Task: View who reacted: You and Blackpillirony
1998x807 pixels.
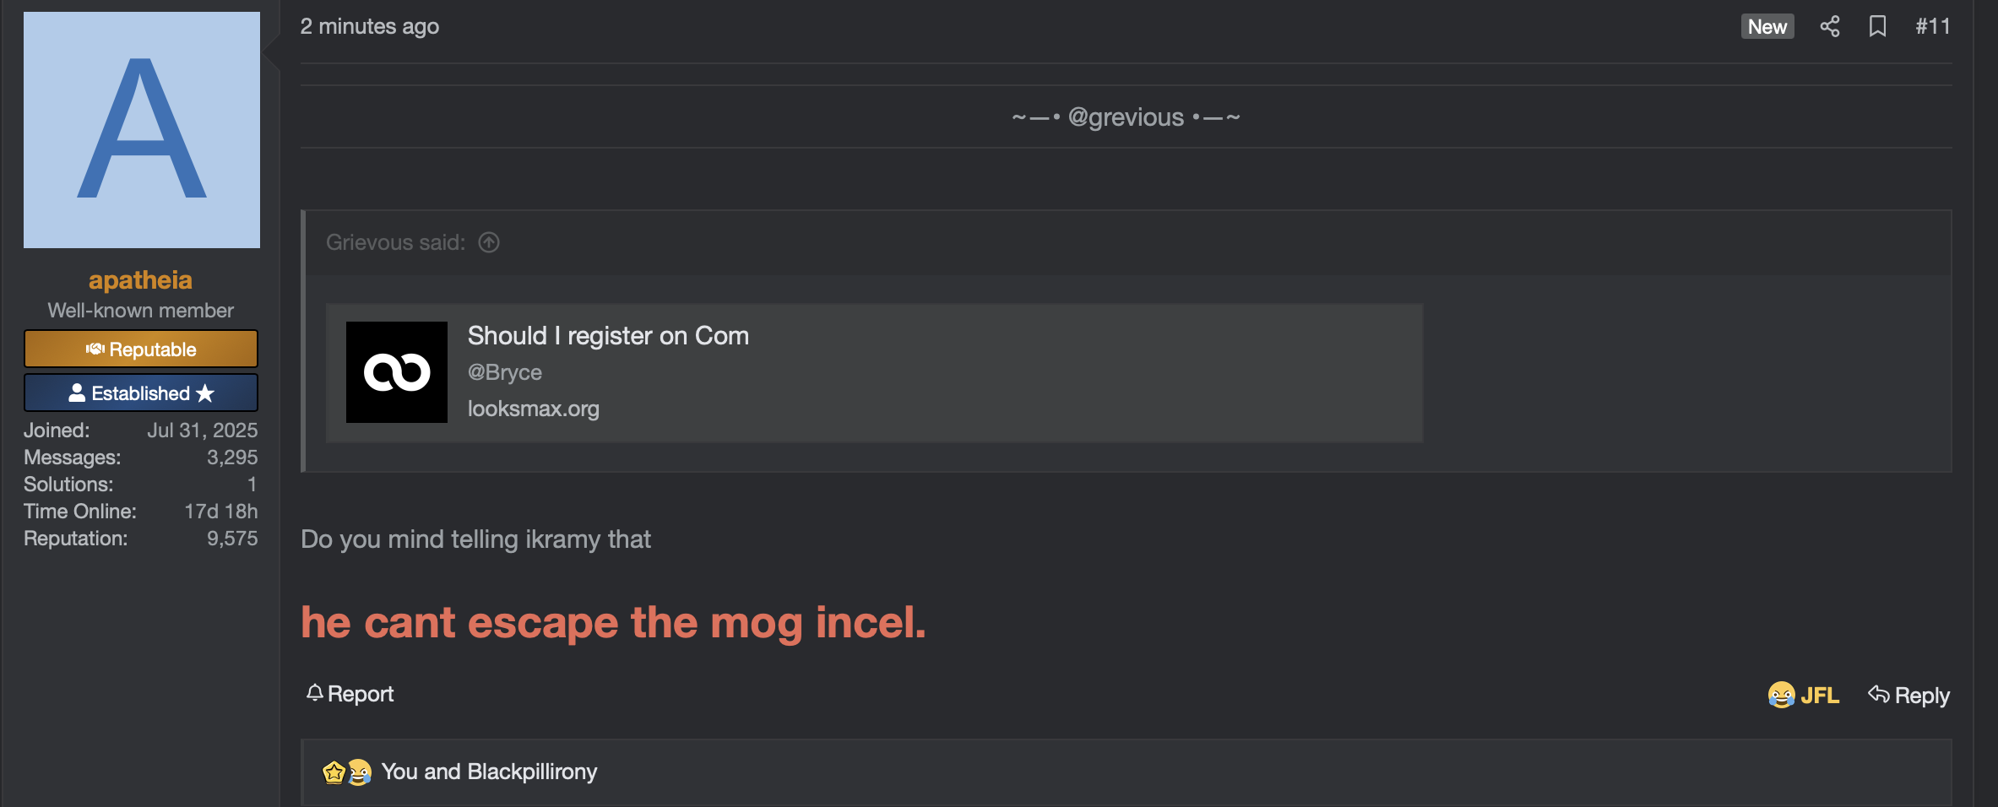Action: (489, 772)
